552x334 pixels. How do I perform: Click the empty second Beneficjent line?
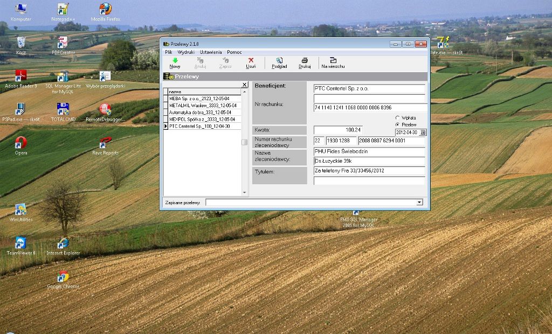(x=369, y=98)
